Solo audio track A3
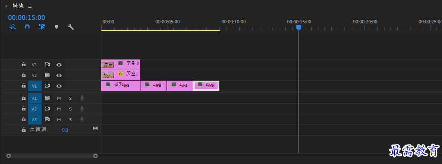 [70, 119]
